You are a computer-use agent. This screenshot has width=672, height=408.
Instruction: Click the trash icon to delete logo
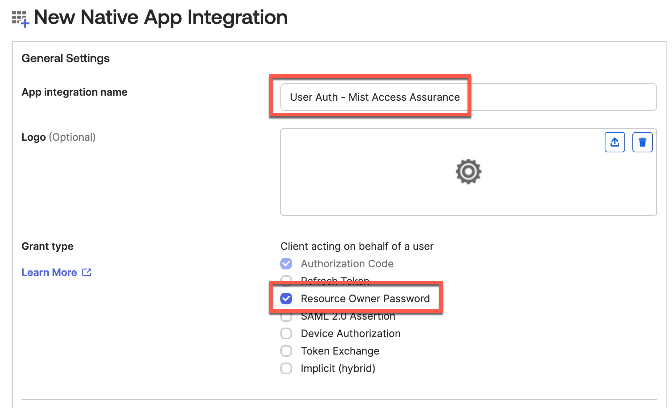click(x=642, y=142)
